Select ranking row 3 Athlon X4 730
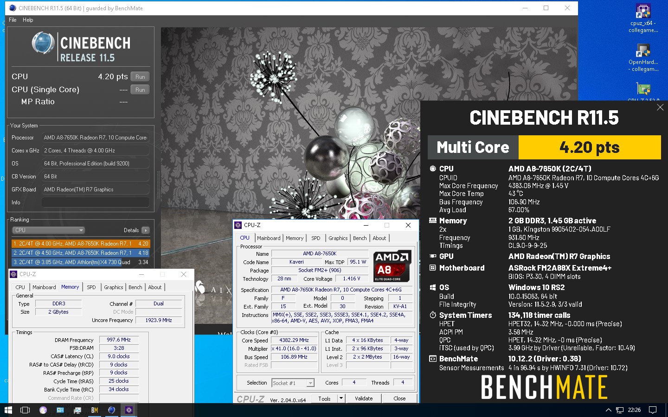The height and width of the screenshot is (417, 668). point(81,262)
